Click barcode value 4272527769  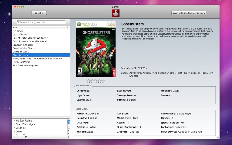[139, 68]
